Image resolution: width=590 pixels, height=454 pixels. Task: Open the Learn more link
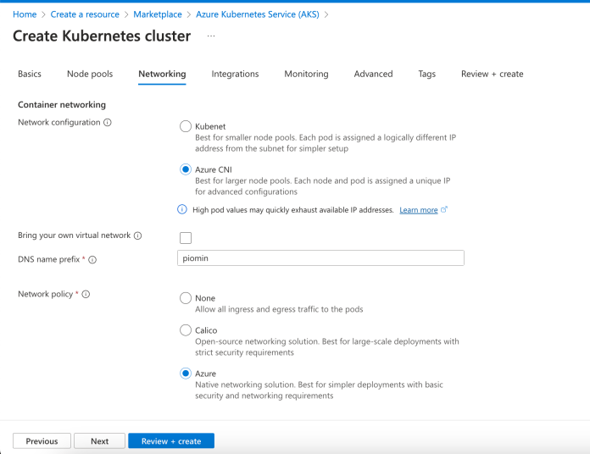[419, 210]
